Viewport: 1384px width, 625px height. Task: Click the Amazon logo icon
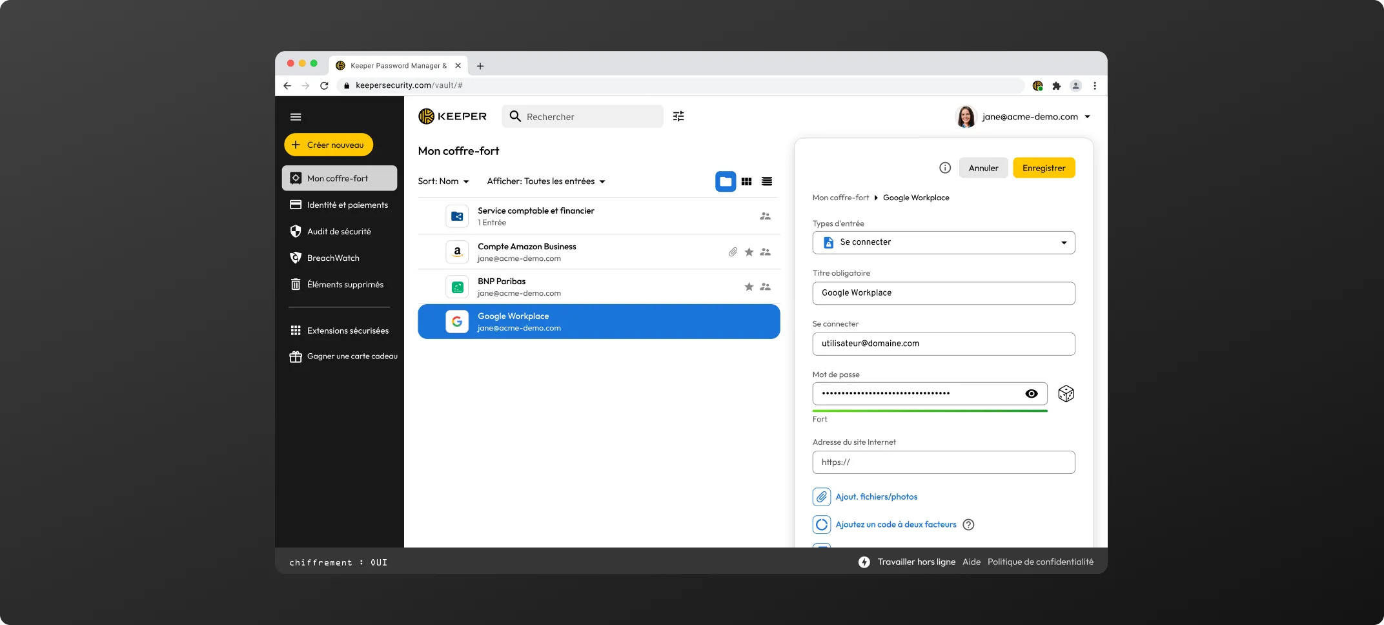457,252
